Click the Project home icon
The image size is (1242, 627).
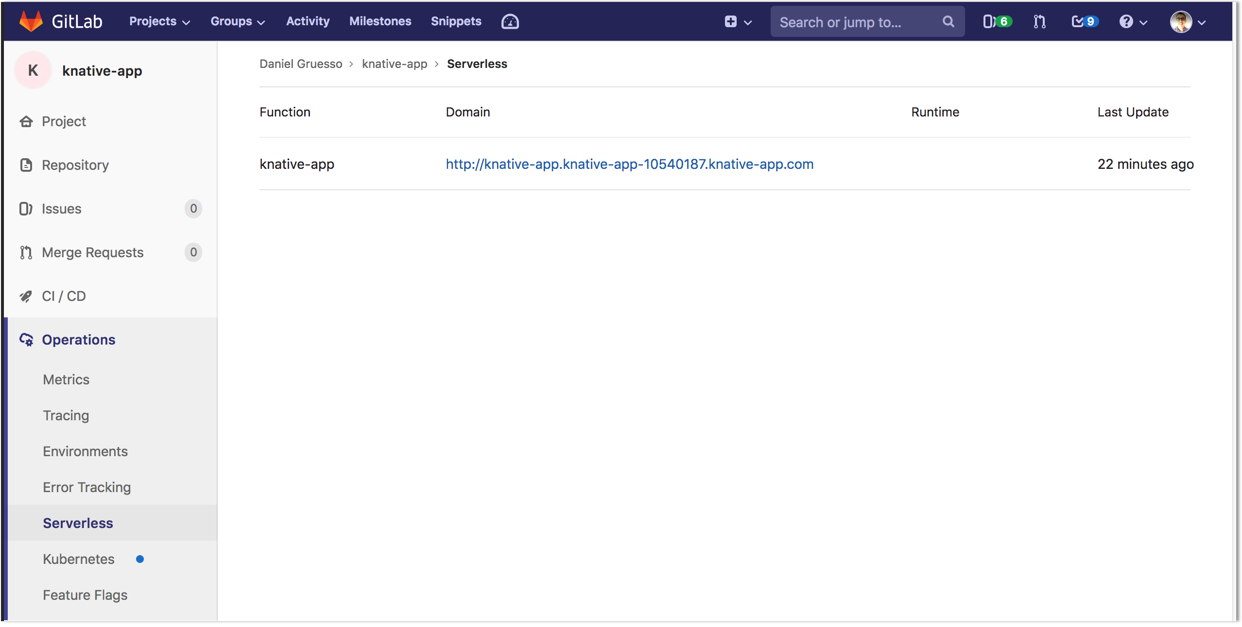point(26,121)
